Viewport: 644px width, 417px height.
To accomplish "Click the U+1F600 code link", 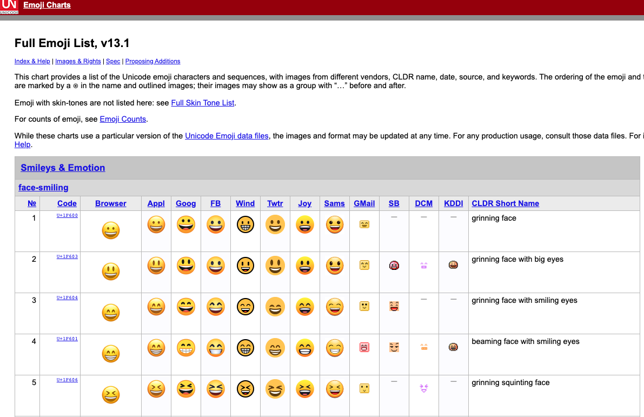I will pyautogui.click(x=67, y=215).
